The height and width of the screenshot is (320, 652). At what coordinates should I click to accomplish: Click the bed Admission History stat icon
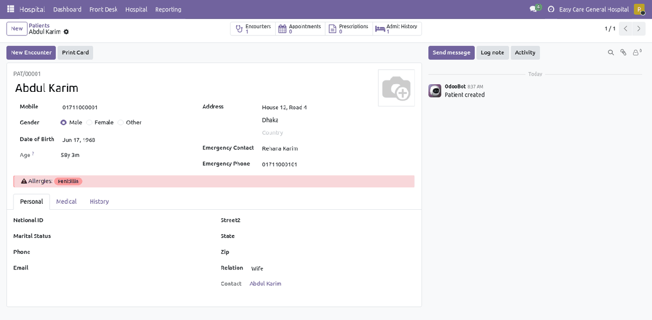(380, 29)
